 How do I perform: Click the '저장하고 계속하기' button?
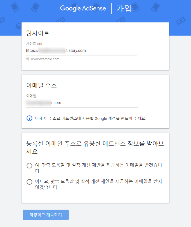46,215
